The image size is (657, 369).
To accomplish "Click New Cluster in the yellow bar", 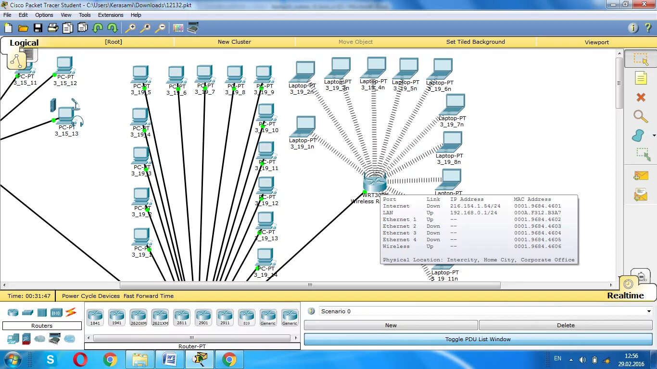I will coord(234,42).
